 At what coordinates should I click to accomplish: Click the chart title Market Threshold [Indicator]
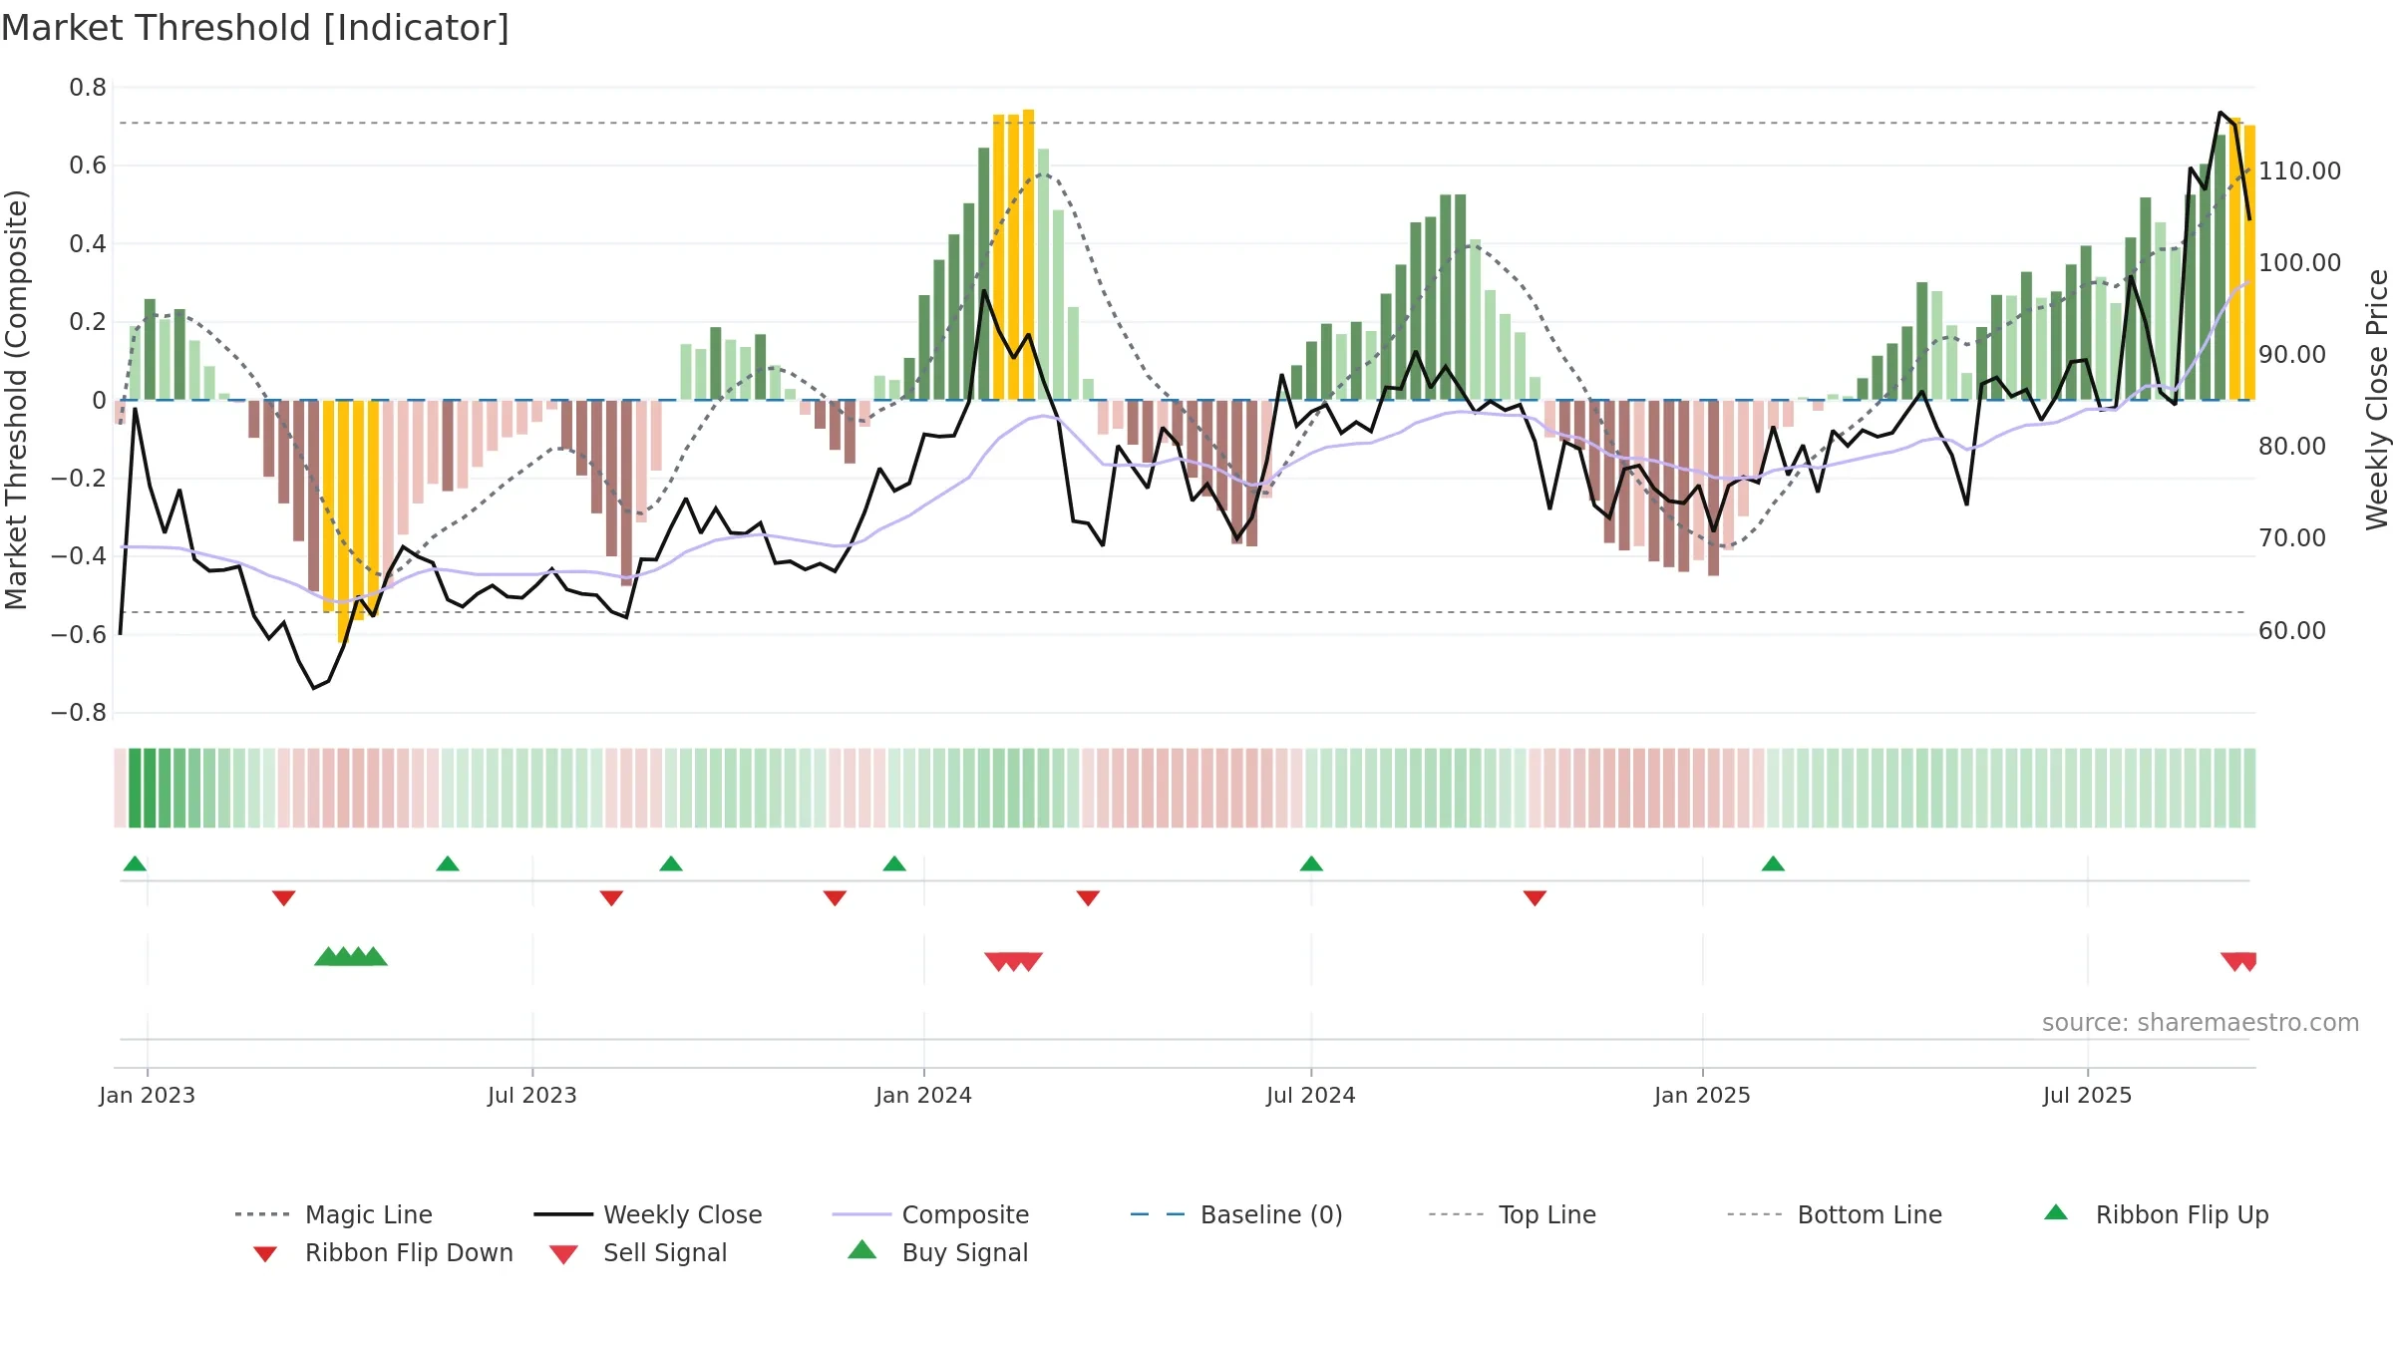pyautogui.click(x=255, y=28)
